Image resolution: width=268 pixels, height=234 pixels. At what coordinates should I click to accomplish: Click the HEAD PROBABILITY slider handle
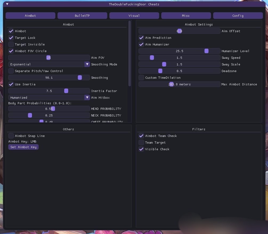click(x=53, y=109)
